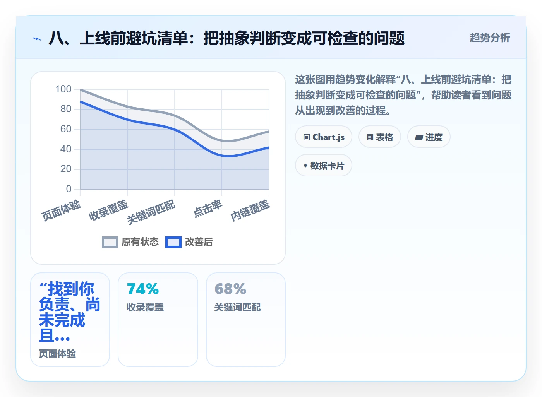Open the 74% 收录覆盖 card

click(158, 320)
